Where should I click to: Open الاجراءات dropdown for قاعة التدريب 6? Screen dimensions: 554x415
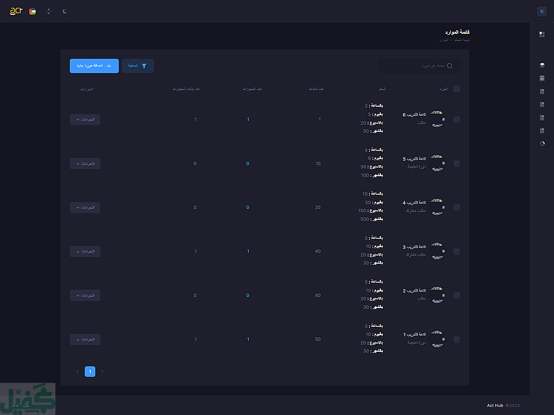[x=85, y=120]
